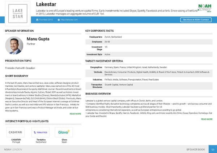Click the Target Investment Criteria heading

104,61
